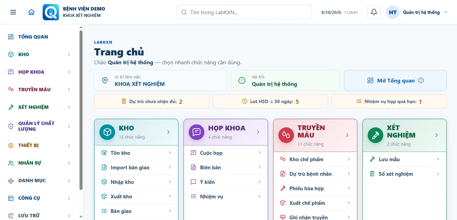The height and width of the screenshot is (220, 457).
Task: Click the Nhiệm vụ checklist icon
Action: point(193,197)
